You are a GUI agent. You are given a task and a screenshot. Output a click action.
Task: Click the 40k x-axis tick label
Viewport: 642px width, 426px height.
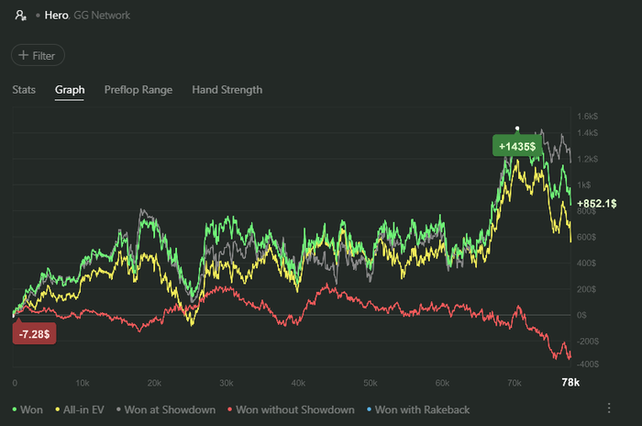(x=298, y=382)
